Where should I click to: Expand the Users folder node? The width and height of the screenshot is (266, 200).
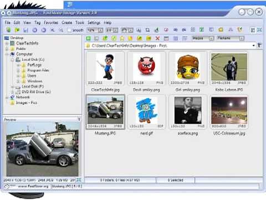point(18,76)
